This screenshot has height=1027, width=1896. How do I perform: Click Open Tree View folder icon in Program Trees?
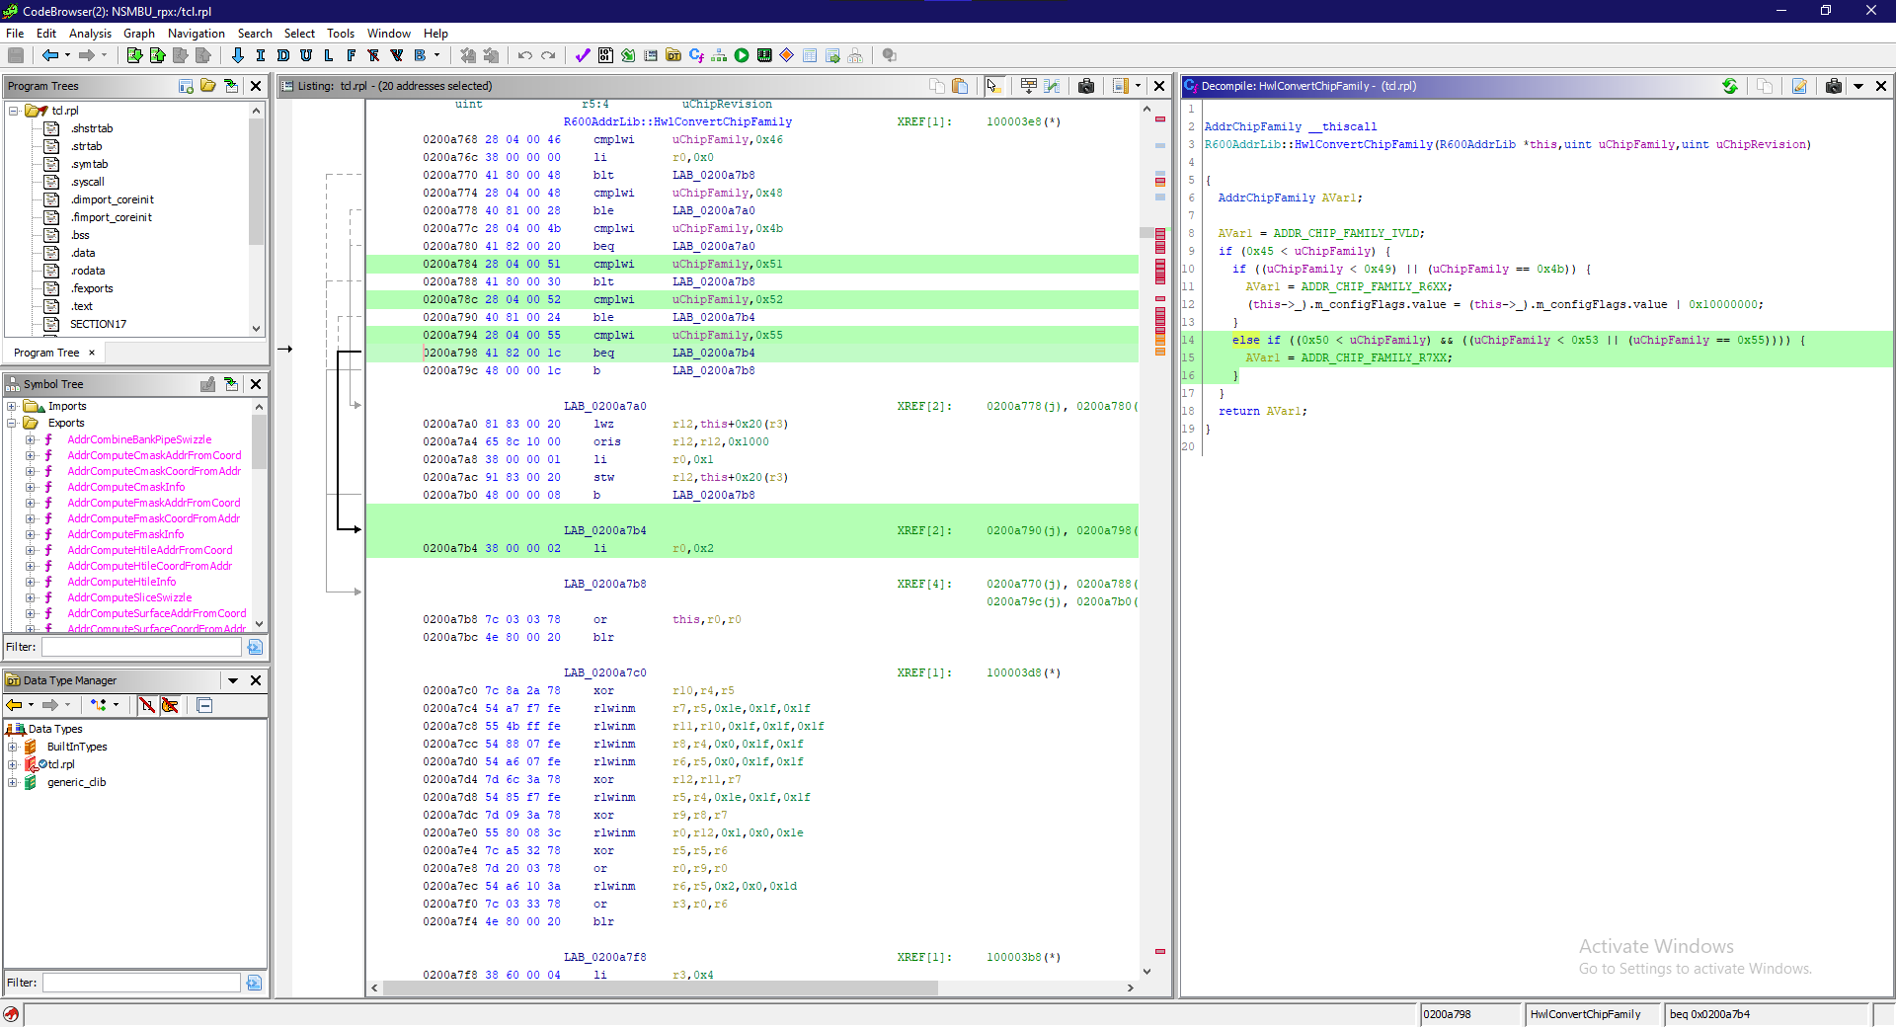208,87
